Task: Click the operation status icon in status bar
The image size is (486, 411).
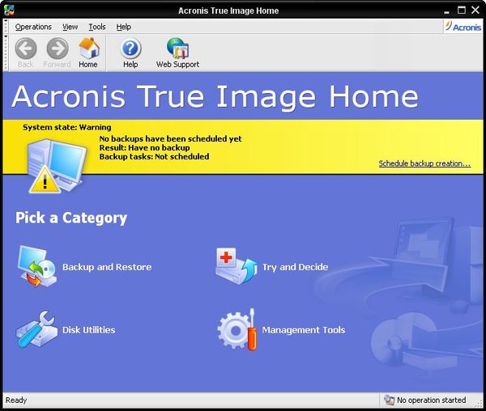Action: [x=389, y=400]
